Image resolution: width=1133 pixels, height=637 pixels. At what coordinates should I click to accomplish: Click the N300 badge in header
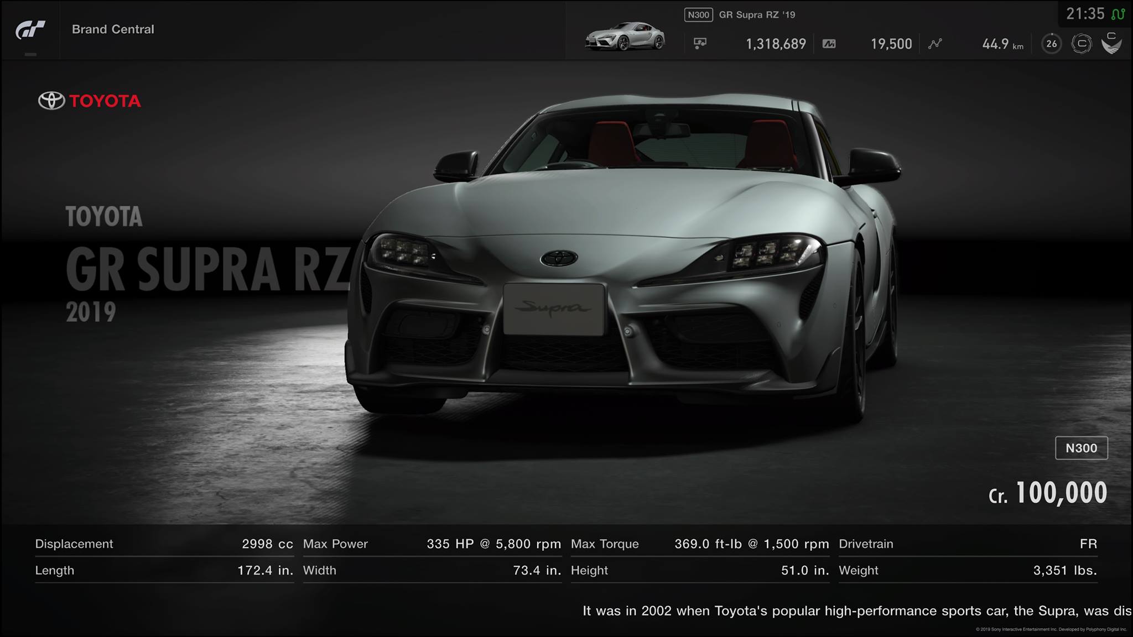(698, 15)
